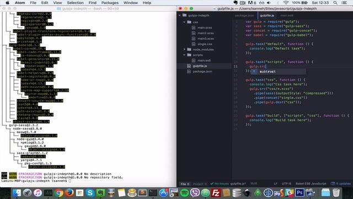Open PhpStorm icon in the Dock
Screen dimensions: 353x199
[x=279, y=193]
